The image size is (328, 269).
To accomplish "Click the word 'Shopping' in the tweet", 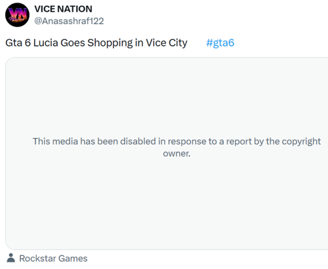I will pos(110,43).
